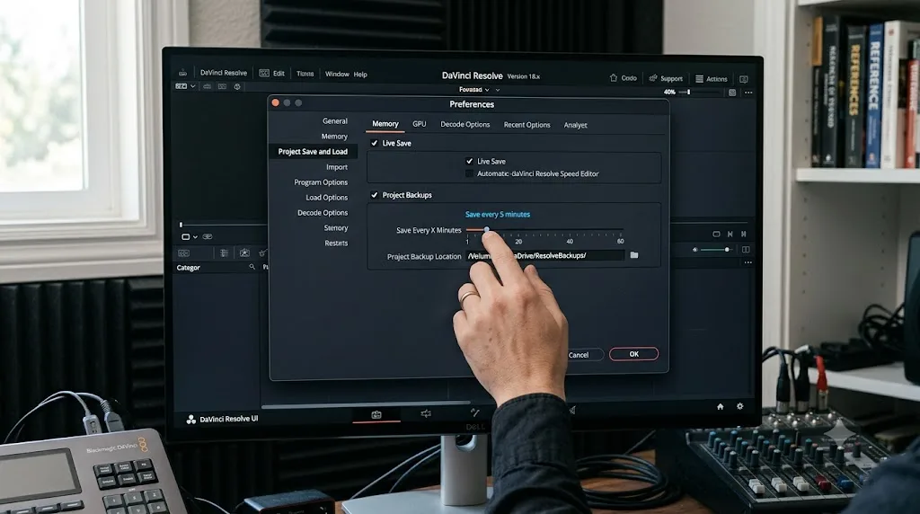Open the highlighted first page icon in bottom bar

tap(376, 414)
